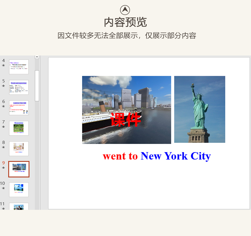Click the animation star icon under slide 8
Image resolution: width=251 pixels, height=236 pixels.
click(3, 147)
